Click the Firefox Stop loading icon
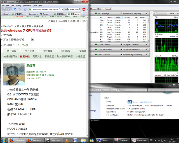Image resolution: width=179 pixels, height=143 pixels. pyautogui.click(x=20, y=9)
